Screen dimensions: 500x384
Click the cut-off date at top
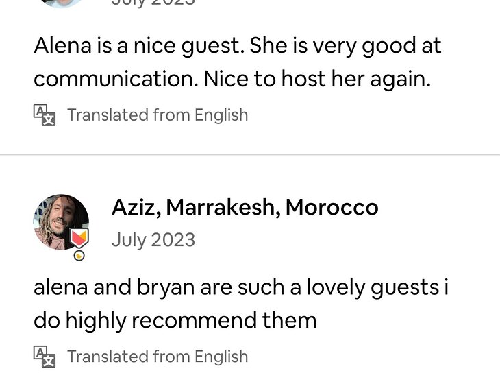(153, 3)
